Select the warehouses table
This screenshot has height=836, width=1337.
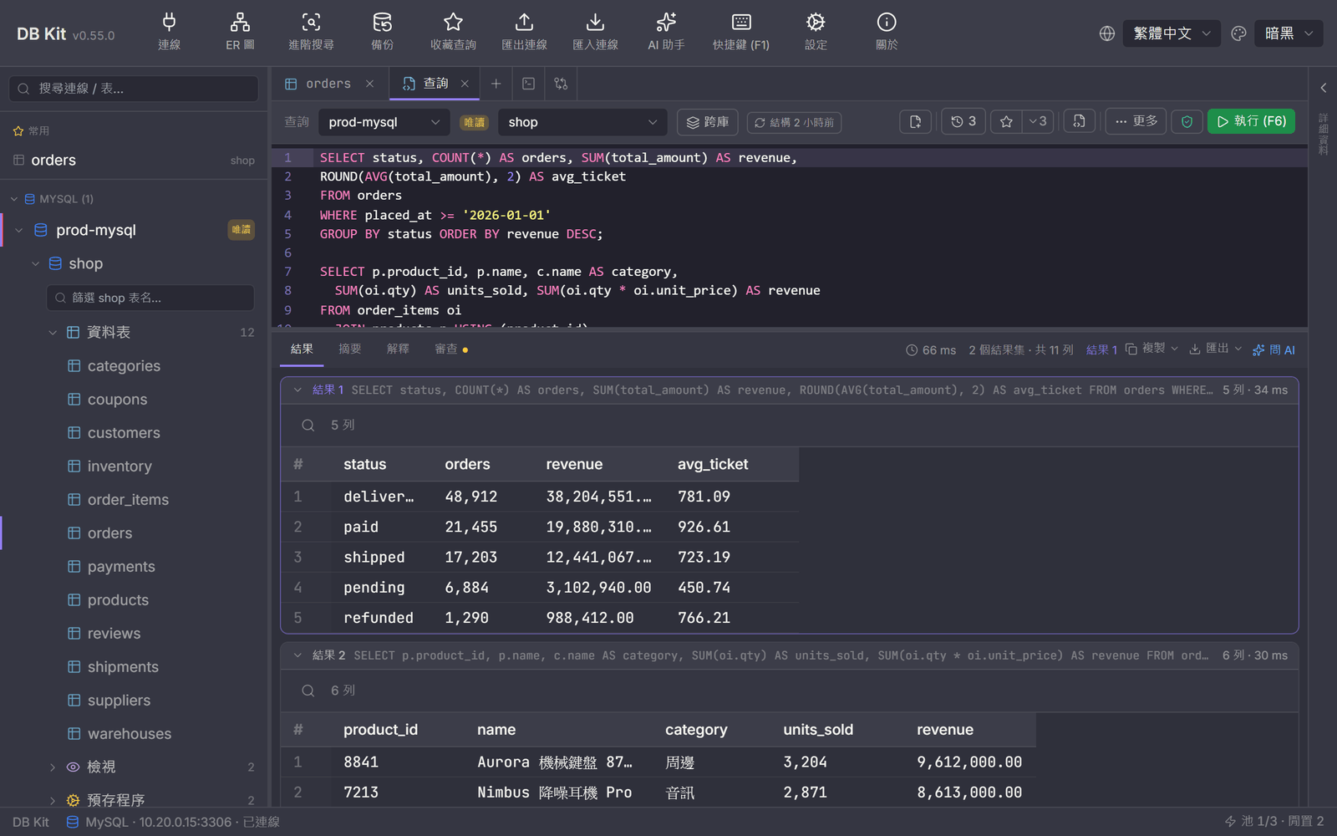(130, 734)
